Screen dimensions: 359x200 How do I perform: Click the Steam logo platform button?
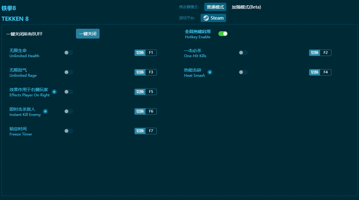pyautogui.click(x=213, y=18)
